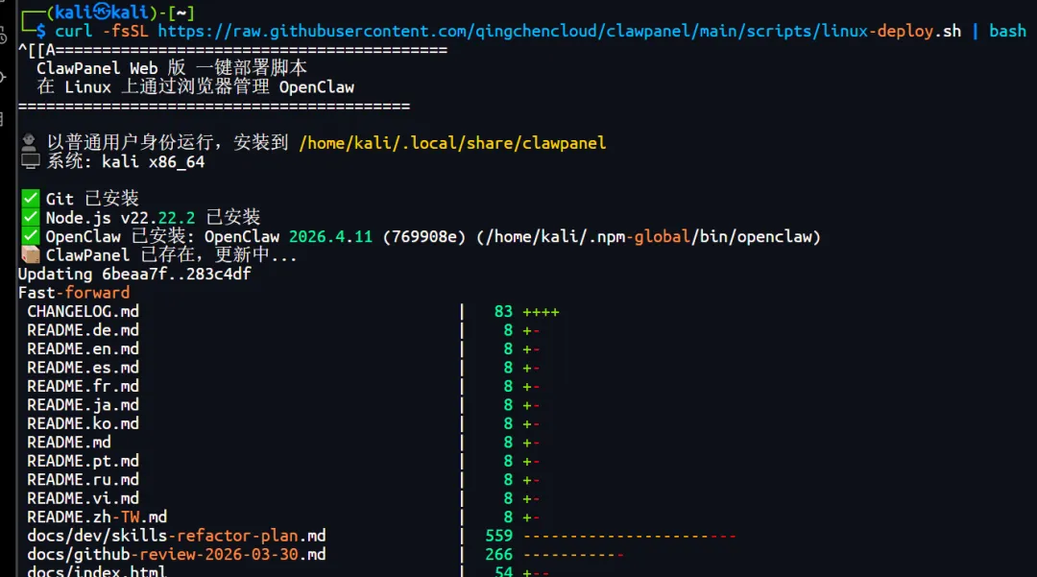This screenshot has width=1037, height=577.
Task: Click the word bash after the pipe
Action: 1007,31
